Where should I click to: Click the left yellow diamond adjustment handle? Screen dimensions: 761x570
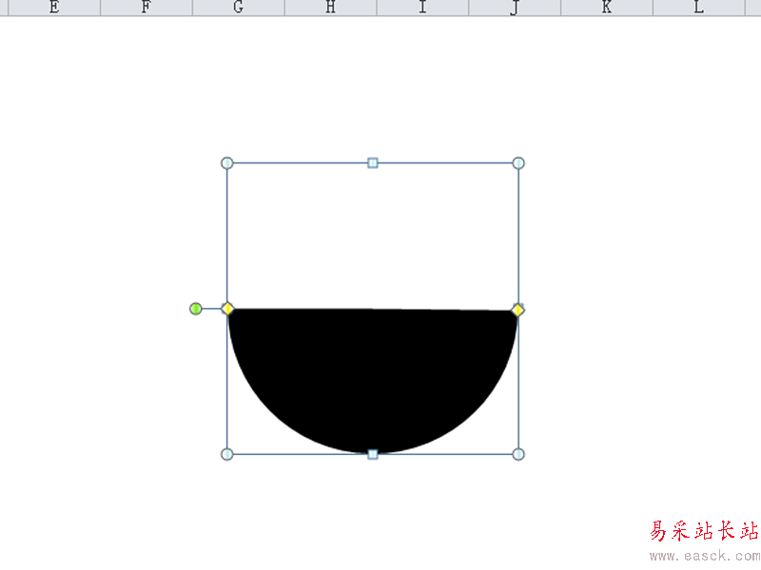click(x=227, y=309)
